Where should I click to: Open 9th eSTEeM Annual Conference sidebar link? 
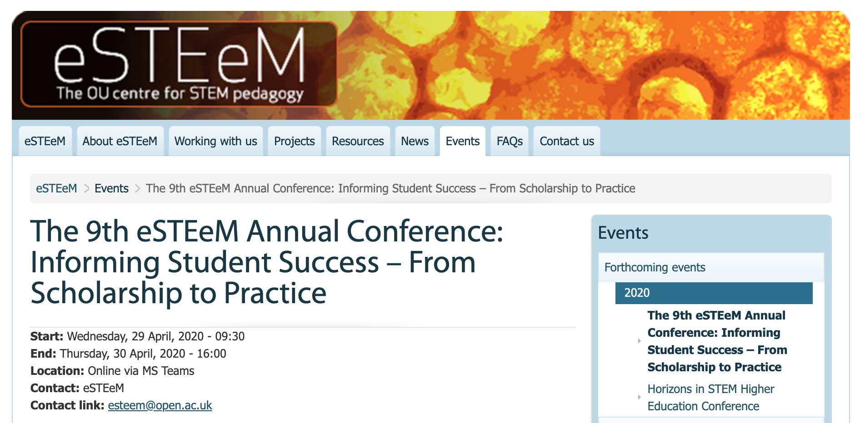click(717, 341)
